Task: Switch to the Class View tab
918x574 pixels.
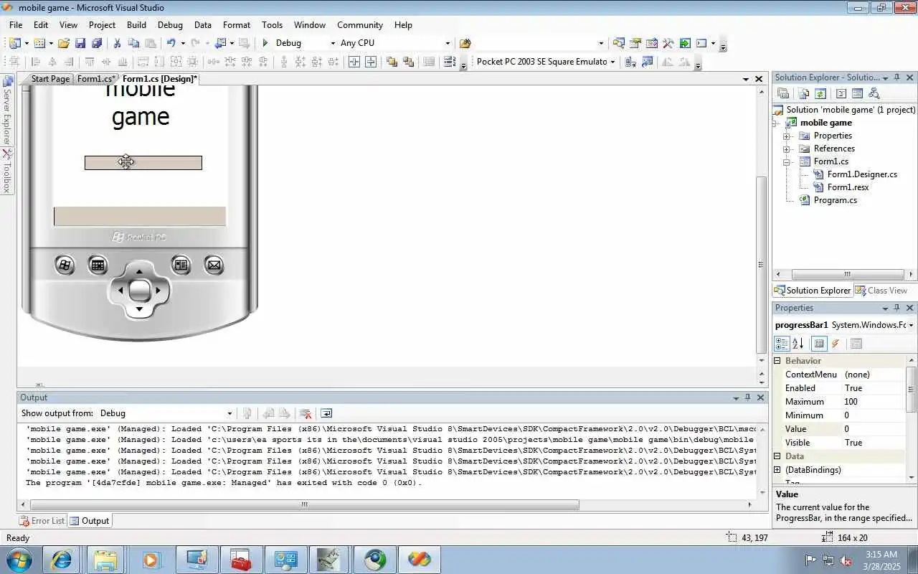Action: pos(881,291)
